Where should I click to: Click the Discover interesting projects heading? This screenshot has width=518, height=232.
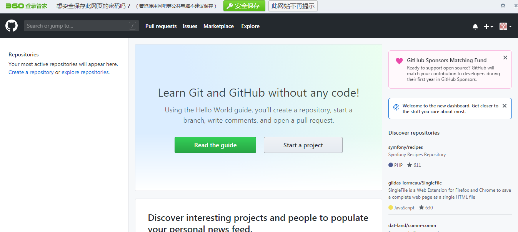coord(258,223)
